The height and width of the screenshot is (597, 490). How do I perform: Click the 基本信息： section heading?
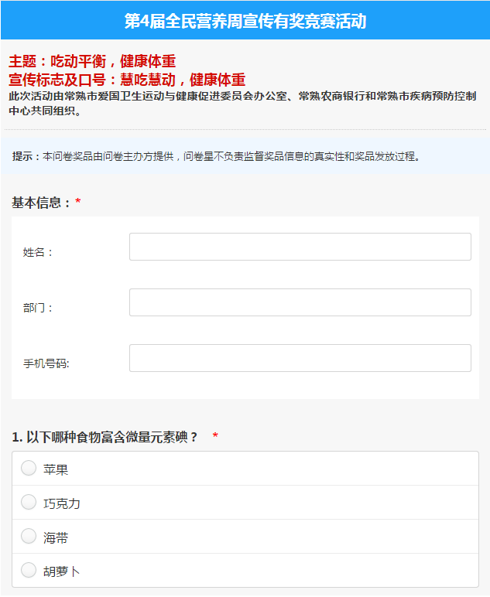[41, 203]
